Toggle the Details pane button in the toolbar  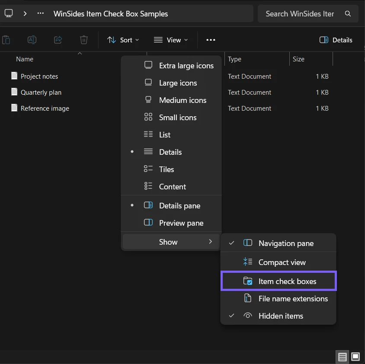point(336,40)
